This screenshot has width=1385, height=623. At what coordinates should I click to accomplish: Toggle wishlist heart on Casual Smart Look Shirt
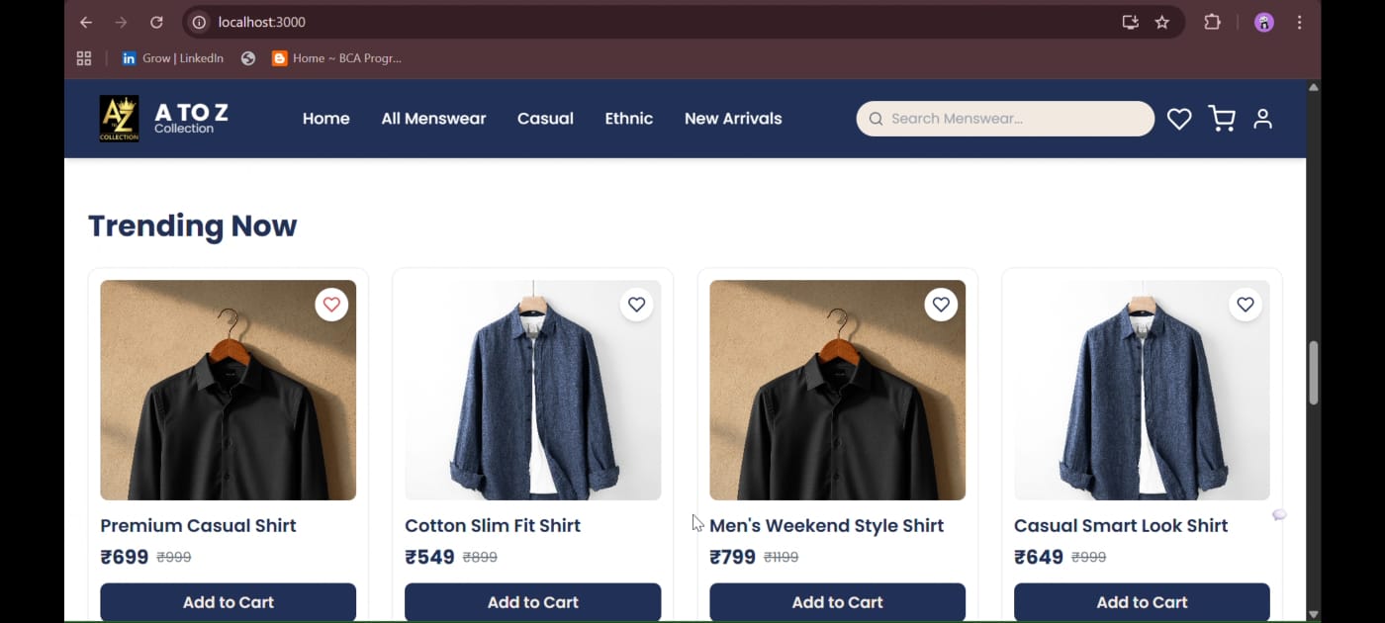tap(1246, 305)
